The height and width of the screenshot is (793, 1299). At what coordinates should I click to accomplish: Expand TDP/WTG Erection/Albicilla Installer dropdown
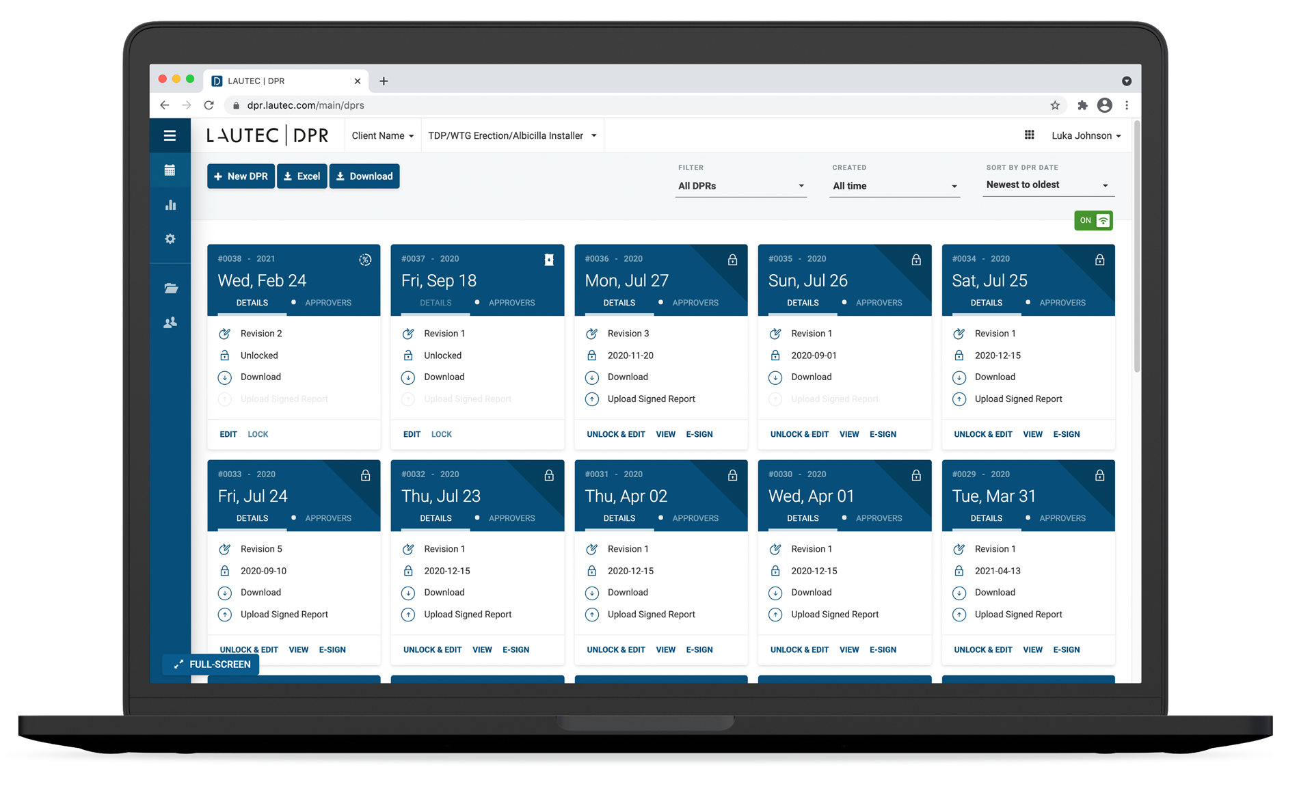pyautogui.click(x=513, y=135)
